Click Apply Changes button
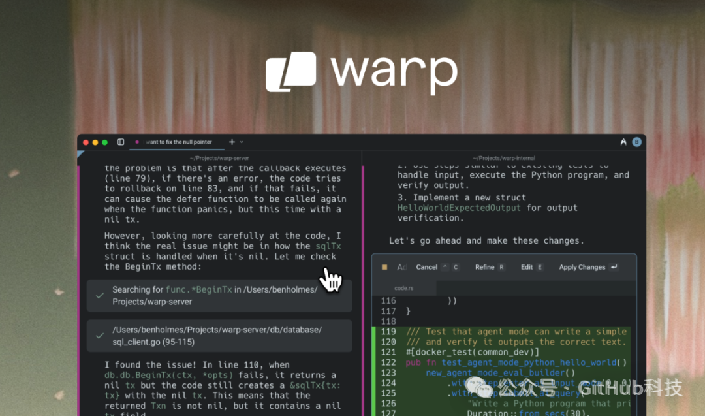The height and width of the screenshot is (416, 705). click(x=582, y=267)
